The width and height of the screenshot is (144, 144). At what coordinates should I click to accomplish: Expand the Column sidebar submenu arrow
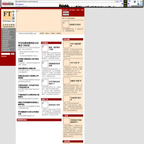tap(15, 49)
